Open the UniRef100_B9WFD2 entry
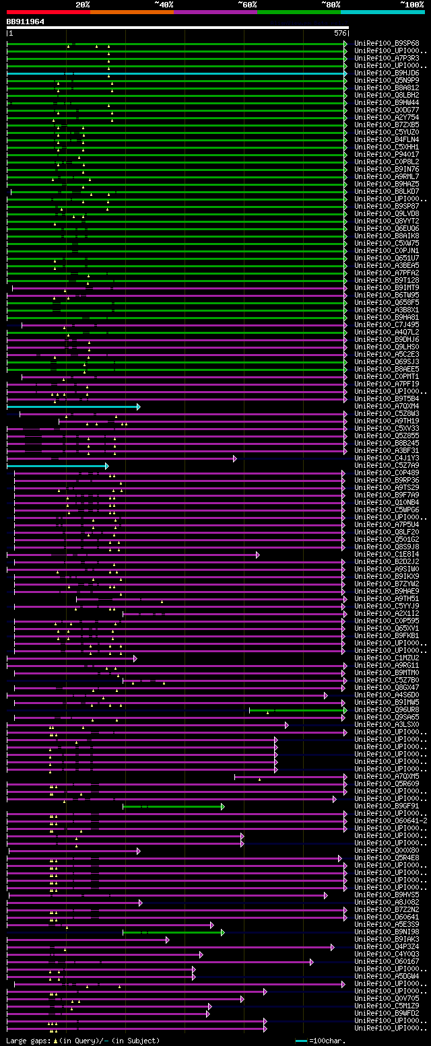Image resolution: width=431 pixels, height=1046 pixels. [x=387, y=1013]
